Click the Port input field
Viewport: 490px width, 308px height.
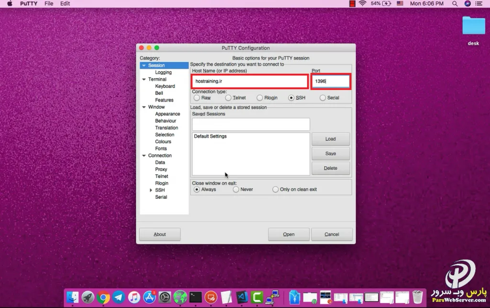click(331, 81)
